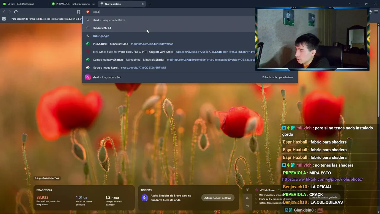Click the Modrinth icon beside Iris Shaders
Viewport: 380px width, 214px height.
88,44
